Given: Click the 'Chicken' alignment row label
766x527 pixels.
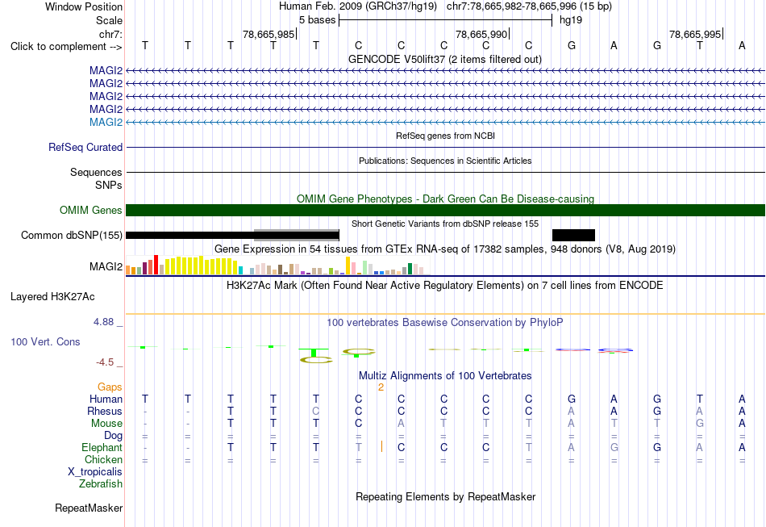Looking at the screenshot, I should pos(103,459).
